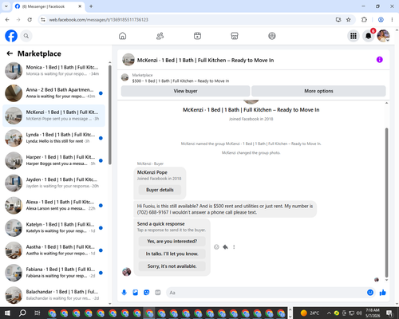Reply to message using arrow icon
Image resolution: width=399 pixels, height=319 pixels.
225,247
